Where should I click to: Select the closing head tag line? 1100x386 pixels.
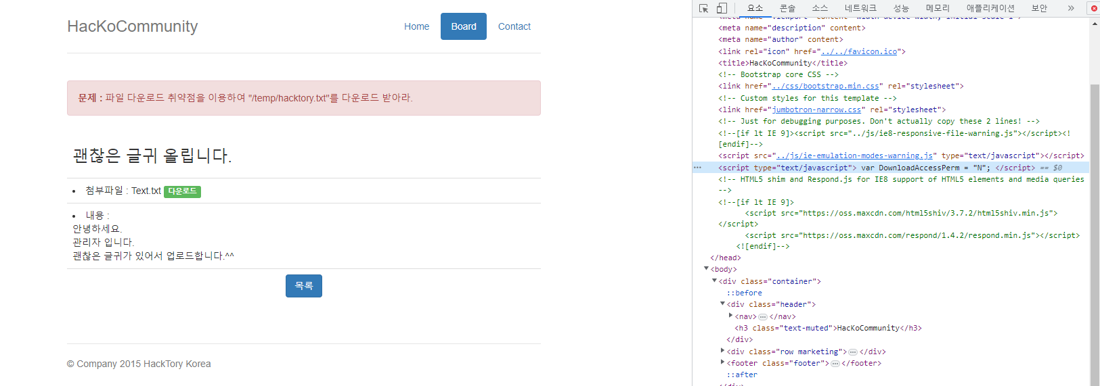point(725,258)
